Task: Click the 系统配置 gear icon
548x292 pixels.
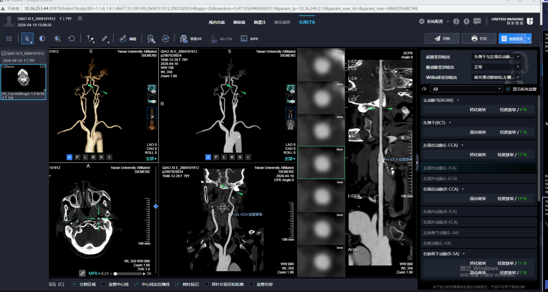Action: coord(422,21)
